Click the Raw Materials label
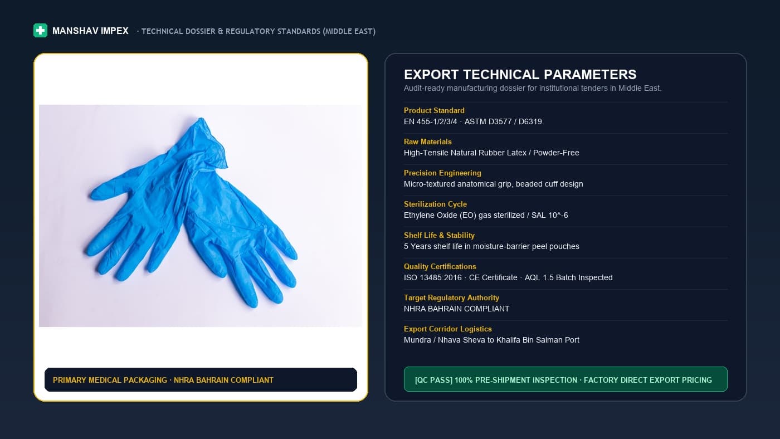This screenshot has width=780, height=439. (428, 142)
